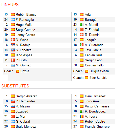Click the Serbia flag beside N. Radoja
The image size is (115, 130).
13,45
